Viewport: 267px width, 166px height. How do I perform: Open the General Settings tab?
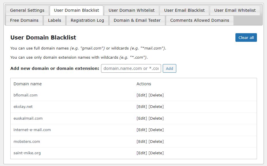27,10
